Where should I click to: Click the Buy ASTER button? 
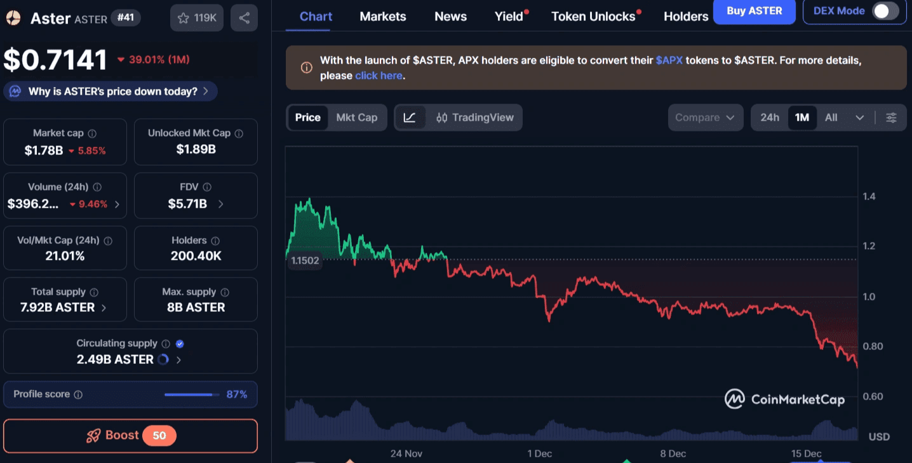[x=754, y=11]
